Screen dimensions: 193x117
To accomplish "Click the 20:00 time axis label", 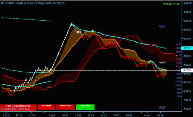I will 129,115.
